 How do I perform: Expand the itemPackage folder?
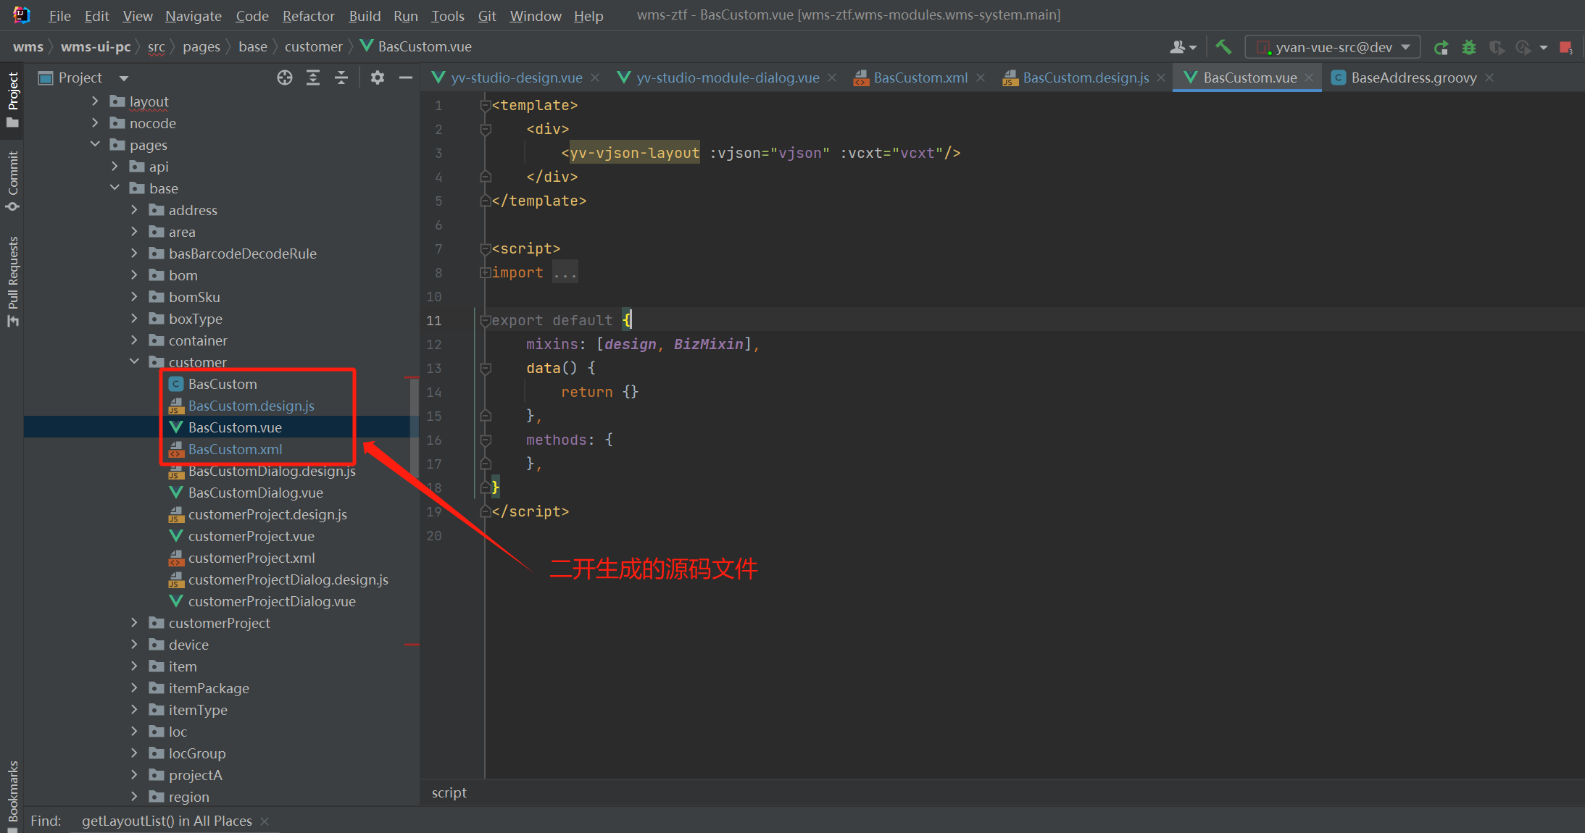click(x=134, y=688)
